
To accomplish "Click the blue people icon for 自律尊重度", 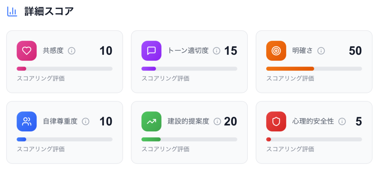I will tap(27, 121).
